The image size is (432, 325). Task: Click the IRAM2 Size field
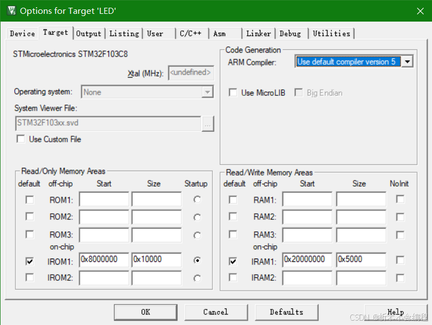pyautogui.click(x=361, y=278)
